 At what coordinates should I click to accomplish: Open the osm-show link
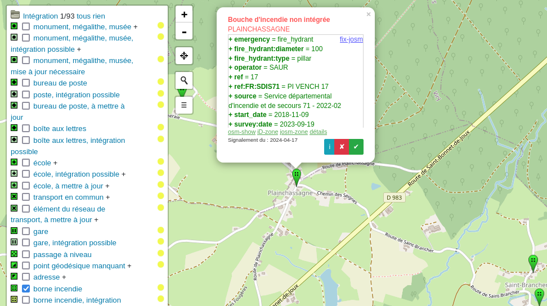click(x=241, y=132)
